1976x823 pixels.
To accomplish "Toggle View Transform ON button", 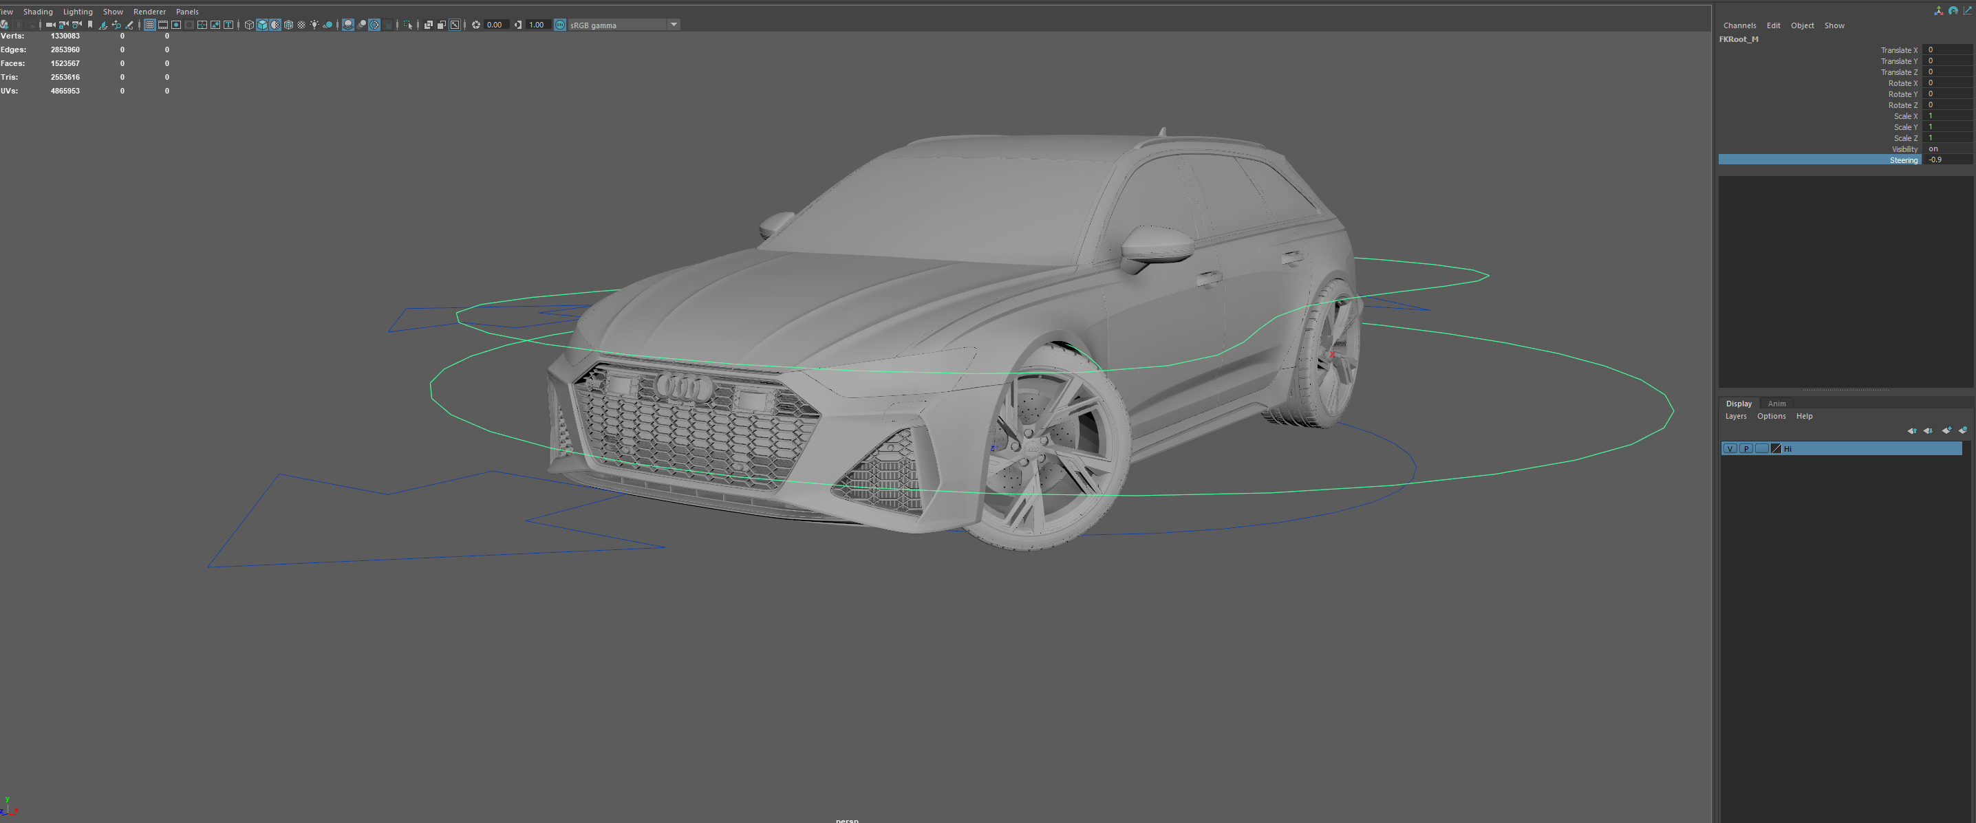I will click(560, 25).
